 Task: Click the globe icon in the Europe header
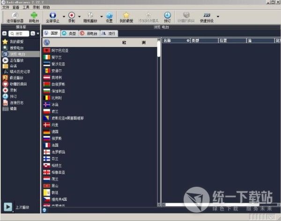(x=47, y=43)
